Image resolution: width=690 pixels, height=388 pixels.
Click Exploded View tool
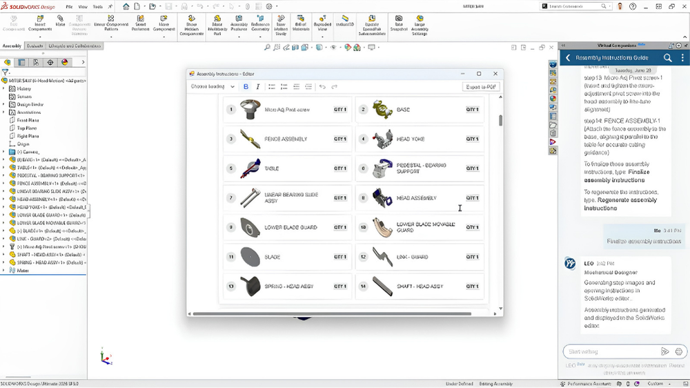point(322,23)
